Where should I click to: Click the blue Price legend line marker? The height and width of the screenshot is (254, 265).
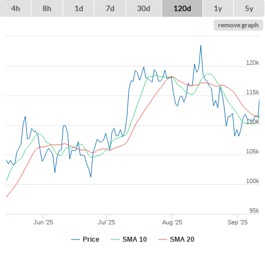click(75, 239)
